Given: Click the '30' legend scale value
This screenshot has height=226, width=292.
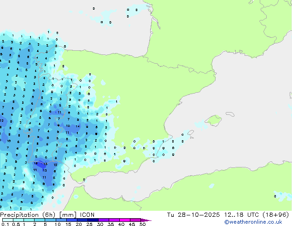Looking at the screenshot, I should (100, 224).
